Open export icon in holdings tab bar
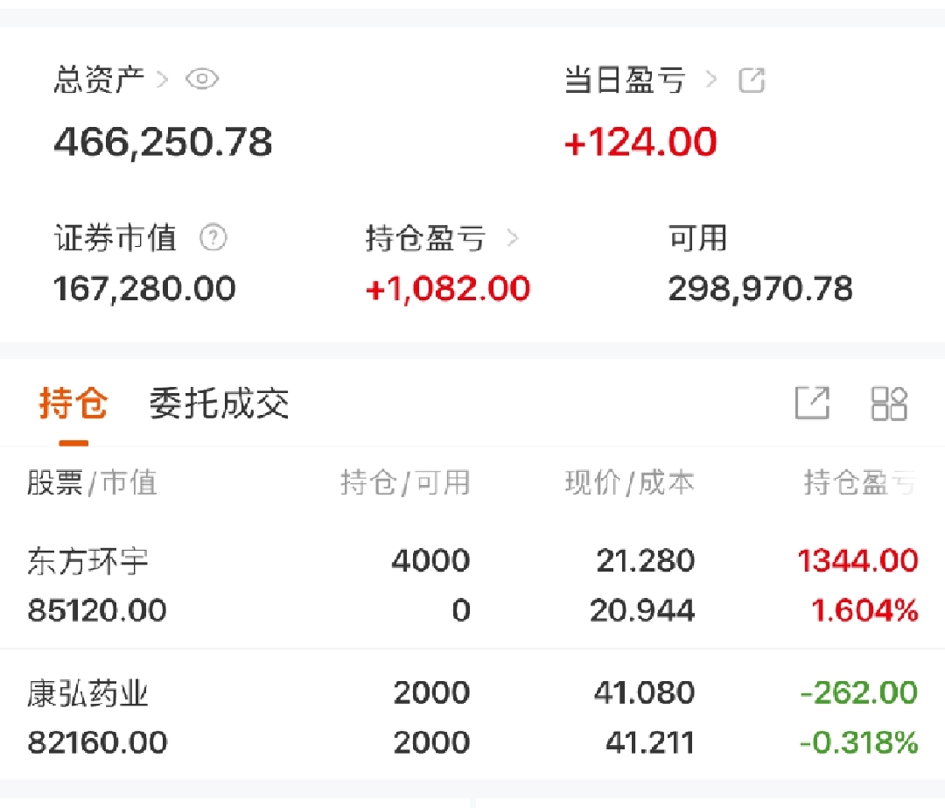Viewport: 945px width, 808px height. tap(812, 404)
